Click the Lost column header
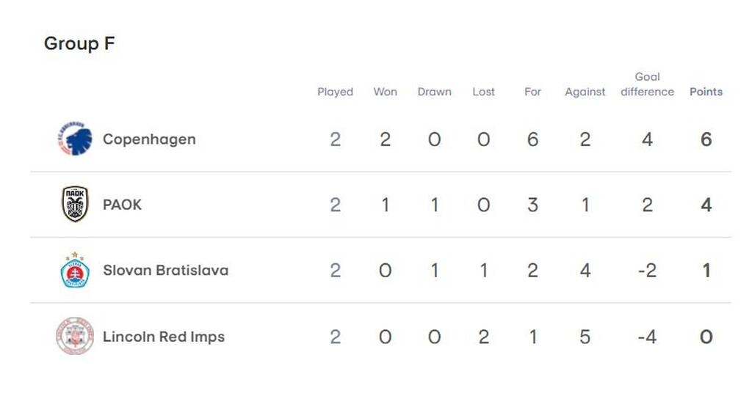The height and width of the screenshot is (410, 752). (x=483, y=92)
